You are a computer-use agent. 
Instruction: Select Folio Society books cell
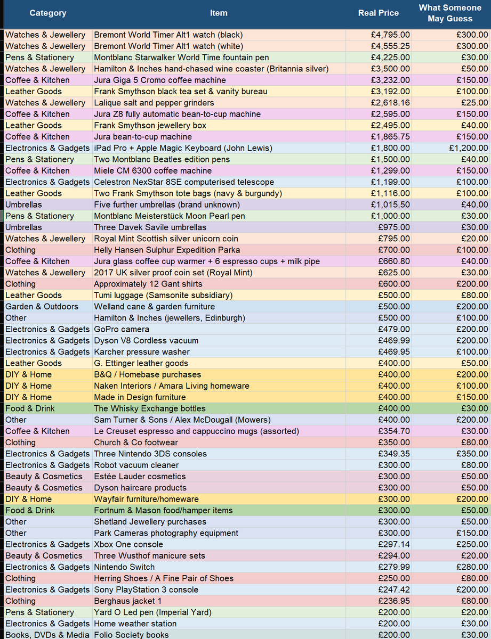219,635
